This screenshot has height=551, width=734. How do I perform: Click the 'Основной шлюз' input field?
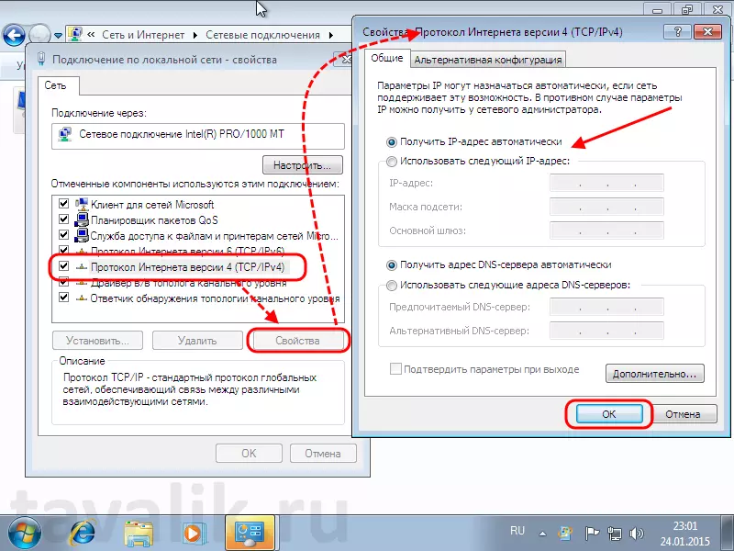pyautogui.click(x=606, y=231)
